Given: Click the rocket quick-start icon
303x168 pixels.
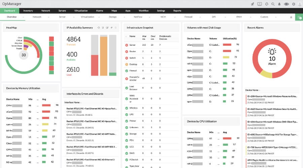Looking at the screenshot, I should pyautogui.click(x=252, y=4).
